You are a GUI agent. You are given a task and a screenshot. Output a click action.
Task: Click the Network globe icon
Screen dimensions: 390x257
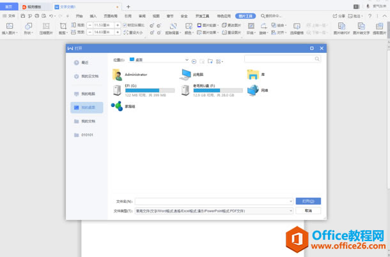(253, 91)
